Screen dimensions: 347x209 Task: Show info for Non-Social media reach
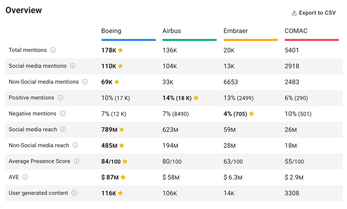click(76, 145)
